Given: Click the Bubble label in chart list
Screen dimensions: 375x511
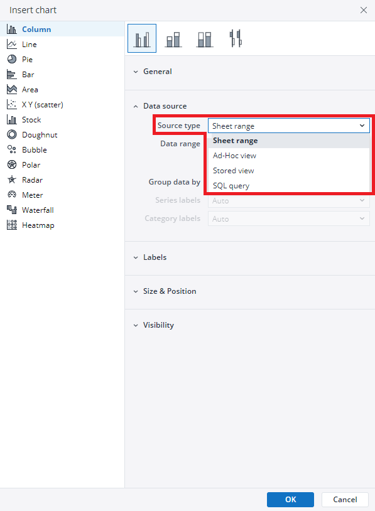Looking at the screenshot, I should click(x=35, y=150).
